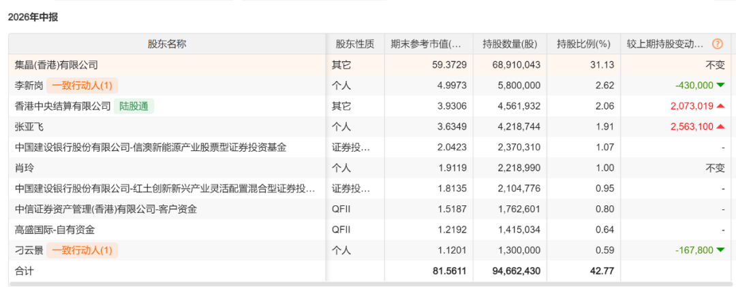The image size is (736, 287).
Task: Click total holding ratio 42.77
Action: [603, 271]
